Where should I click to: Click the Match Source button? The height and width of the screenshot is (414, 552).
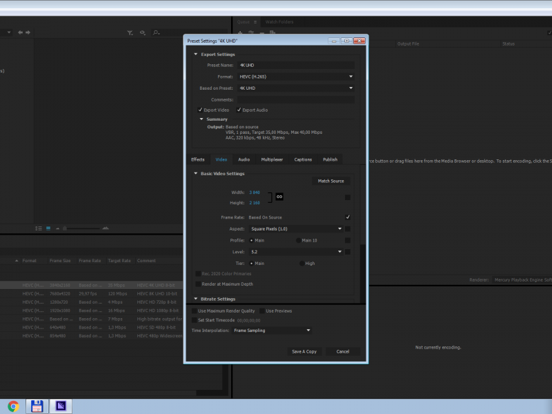tap(331, 181)
